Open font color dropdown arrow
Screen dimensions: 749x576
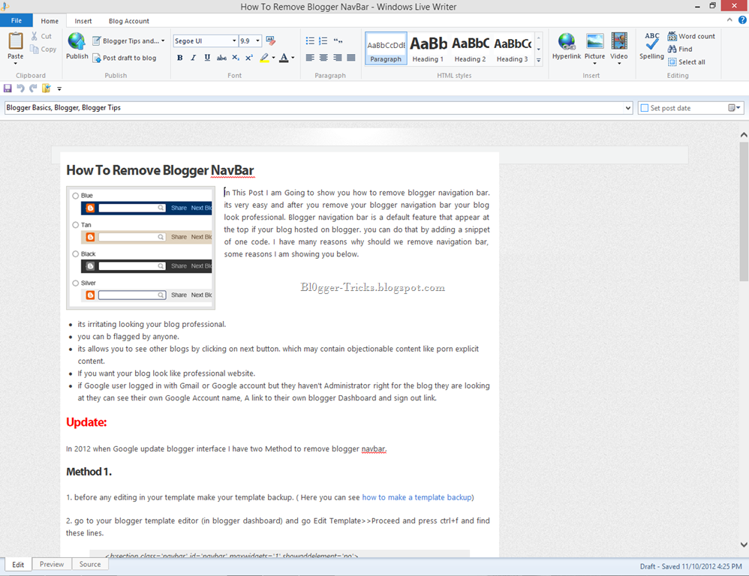point(293,58)
